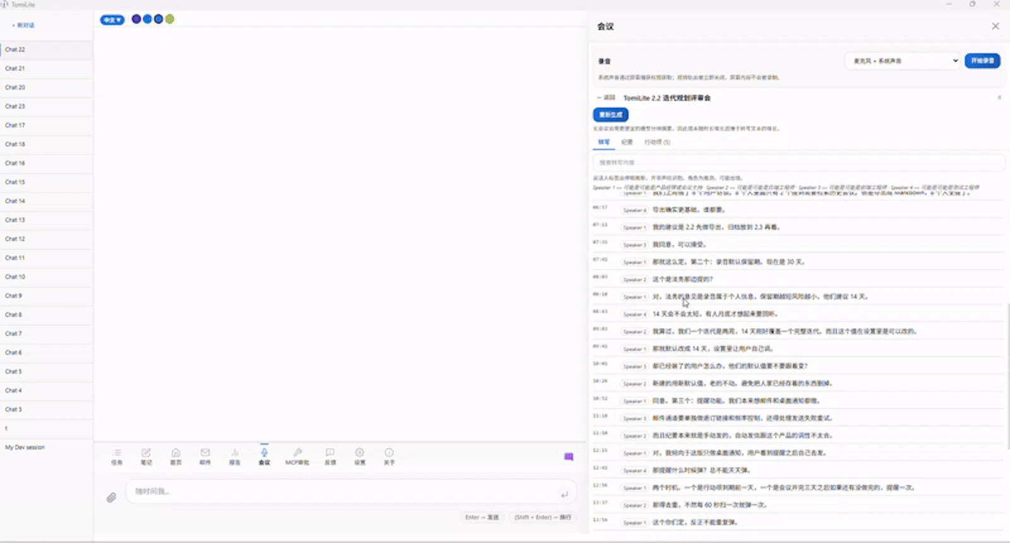
Task: Select the olive green theme color dot
Action: point(170,19)
